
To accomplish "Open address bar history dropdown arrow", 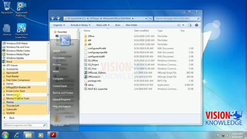I will point(146,19).
